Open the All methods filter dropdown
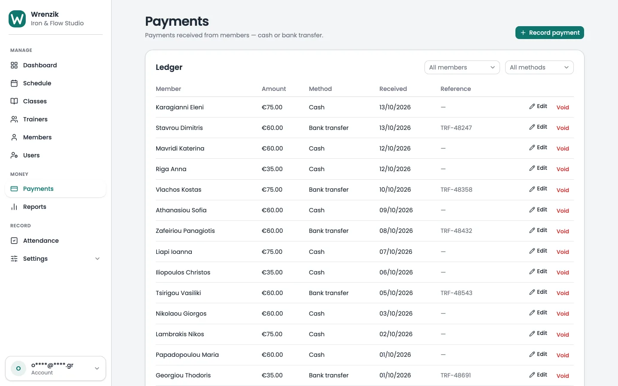The image size is (618, 386). pos(539,67)
